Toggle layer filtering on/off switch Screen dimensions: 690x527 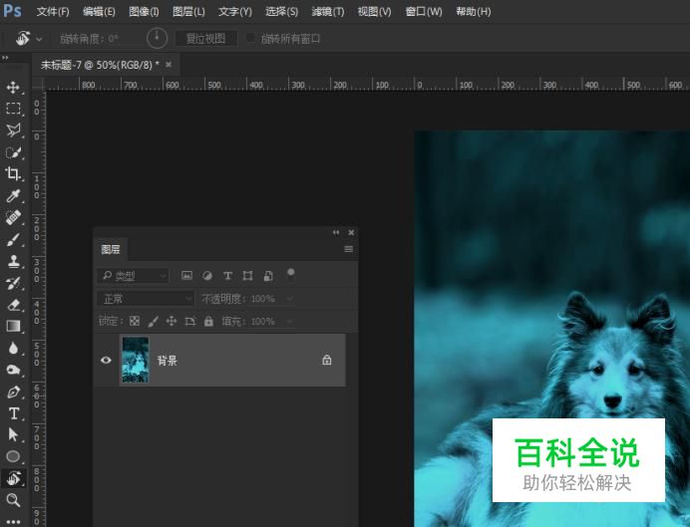click(290, 274)
